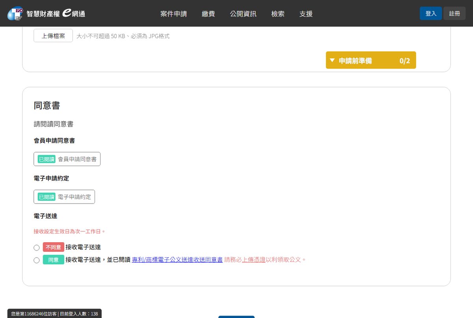The width and height of the screenshot is (473, 318).
Task: Open the 支援 menu
Action: click(306, 14)
